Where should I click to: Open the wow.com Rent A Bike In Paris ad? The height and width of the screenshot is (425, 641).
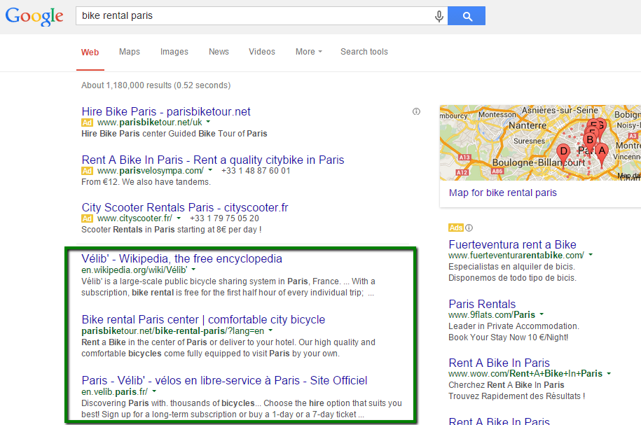click(499, 363)
